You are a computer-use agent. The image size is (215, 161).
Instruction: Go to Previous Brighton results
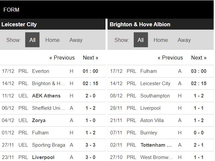pyautogui.click(x=170, y=58)
